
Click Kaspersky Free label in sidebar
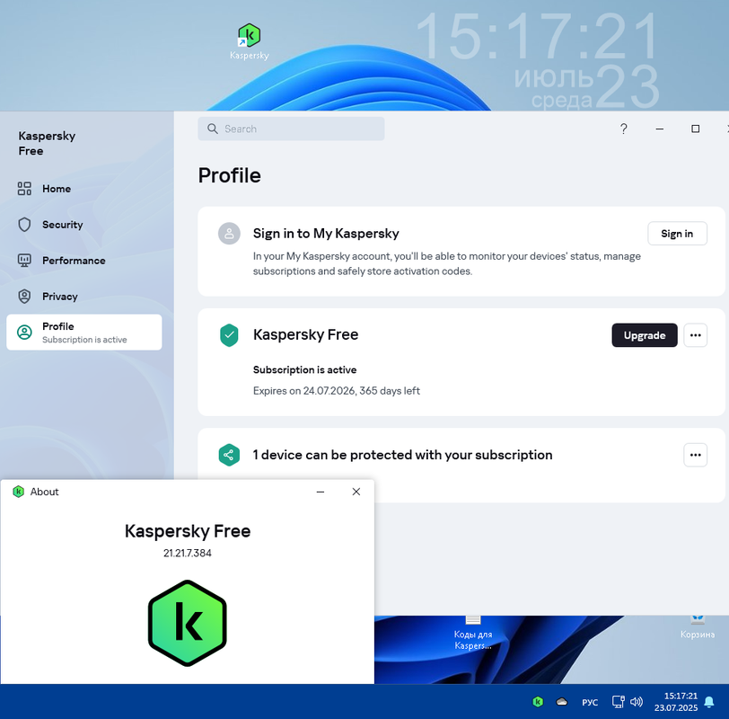pos(47,143)
